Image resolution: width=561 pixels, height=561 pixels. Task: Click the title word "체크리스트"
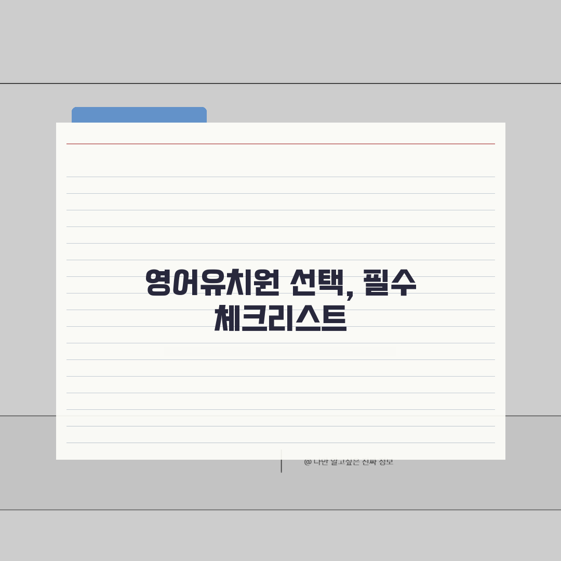coord(280,318)
